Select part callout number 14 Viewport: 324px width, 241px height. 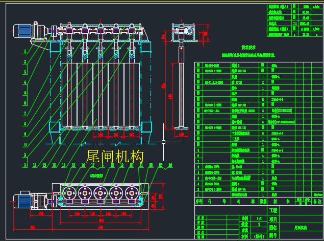point(64,165)
